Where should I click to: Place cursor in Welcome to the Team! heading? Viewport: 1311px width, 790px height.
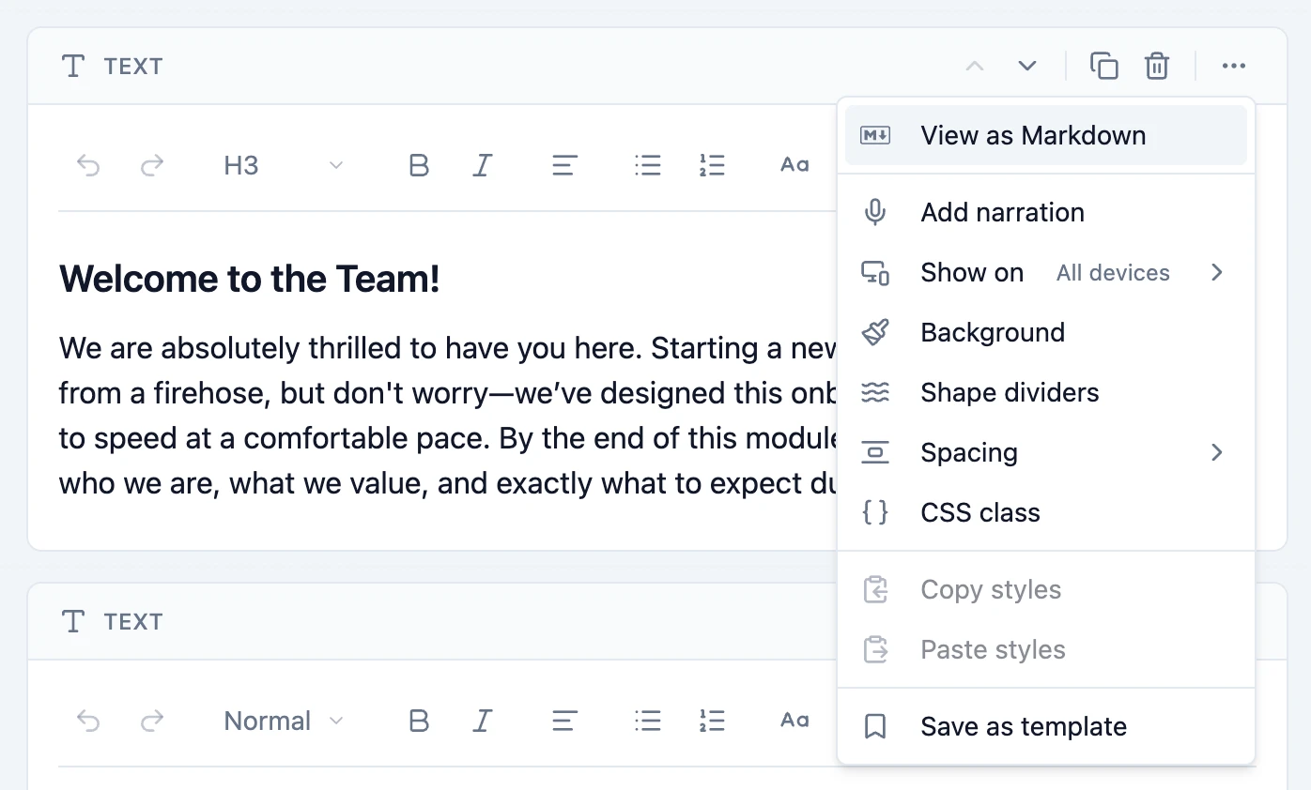[250, 279]
